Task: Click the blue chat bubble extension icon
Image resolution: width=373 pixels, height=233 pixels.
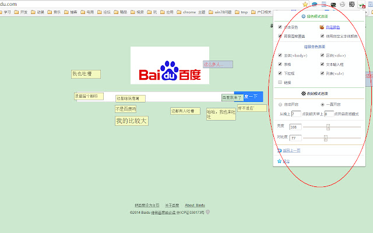Action: tap(315, 4)
